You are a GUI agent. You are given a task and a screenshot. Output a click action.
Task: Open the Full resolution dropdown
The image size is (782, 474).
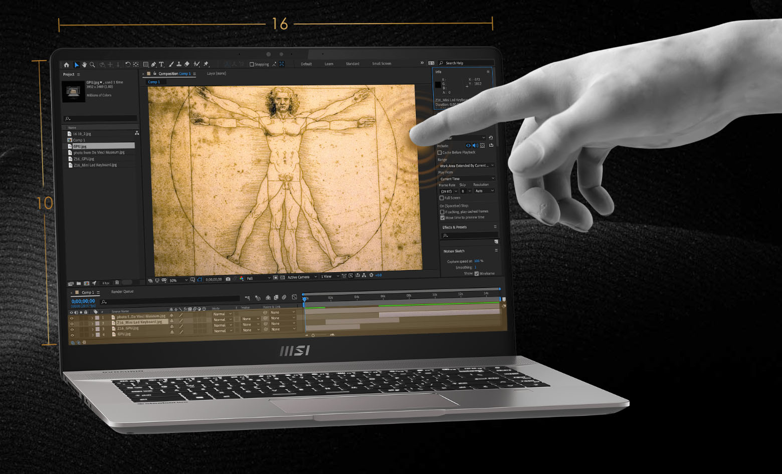[259, 278]
